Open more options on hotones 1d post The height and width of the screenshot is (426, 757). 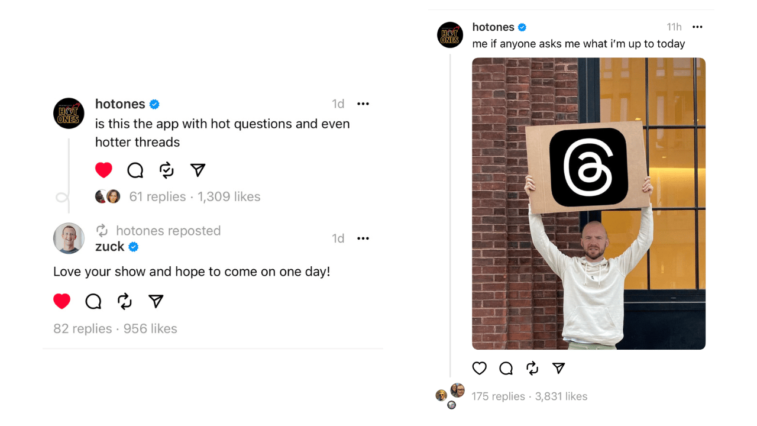tap(363, 104)
